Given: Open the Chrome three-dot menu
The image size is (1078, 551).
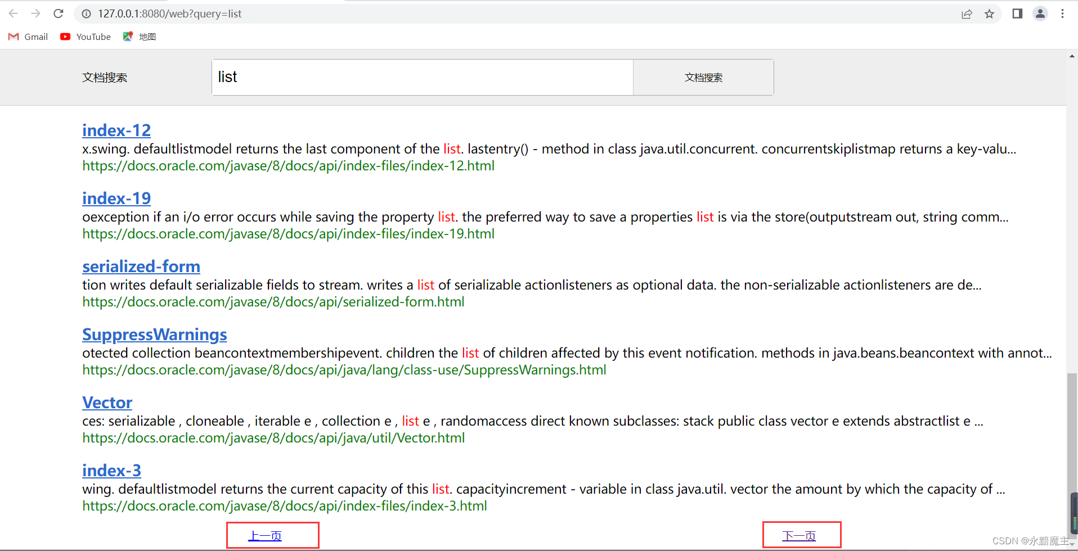Looking at the screenshot, I should click(x=1062, y=13).
